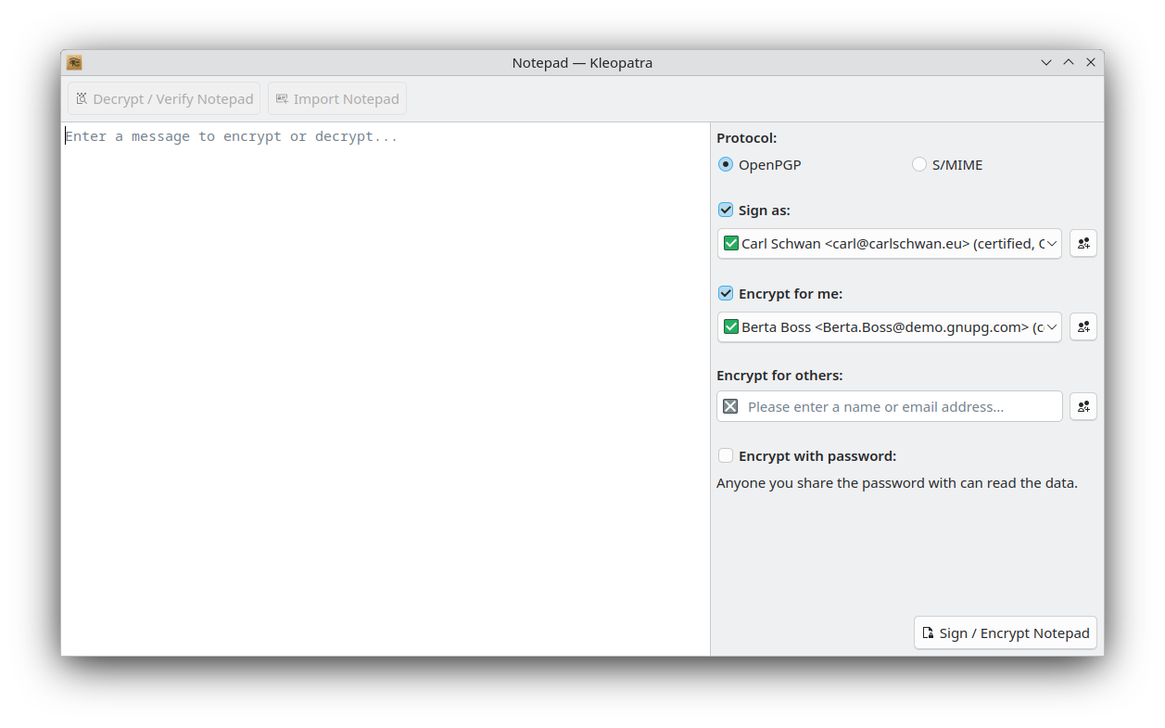Open the Berta Boss encryption key dropdown
This screenshot has height=728, width=1165.
pyautogui.click(x=890, y=327)
